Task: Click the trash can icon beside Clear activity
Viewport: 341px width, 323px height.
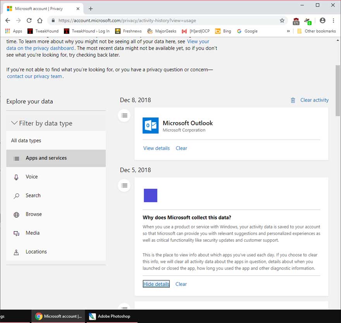Action: tap(293, 100)
